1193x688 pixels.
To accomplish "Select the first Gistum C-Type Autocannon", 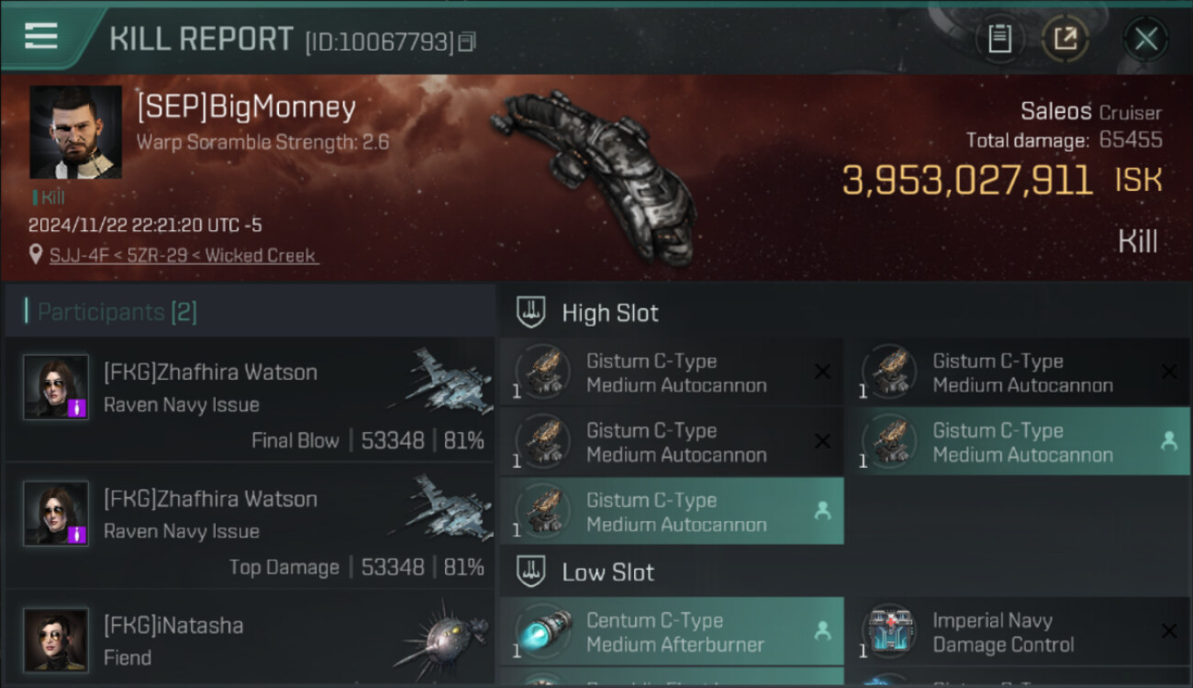I will (672, 373).
